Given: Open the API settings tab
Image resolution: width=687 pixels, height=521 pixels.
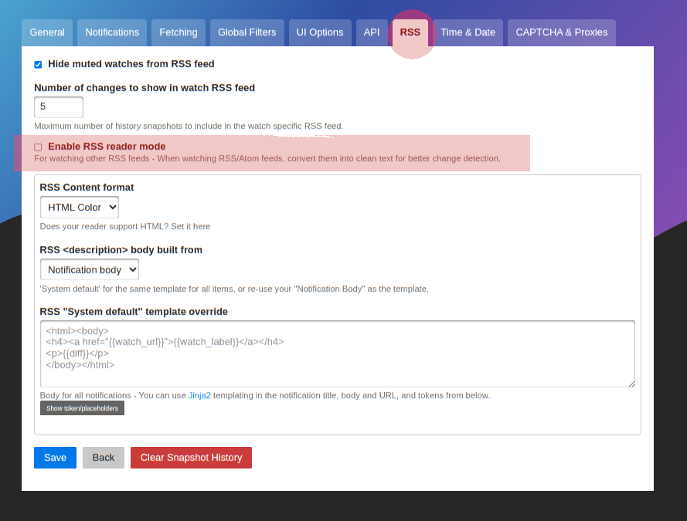Looking at the screenshot, I should click(x=371, y=32).
